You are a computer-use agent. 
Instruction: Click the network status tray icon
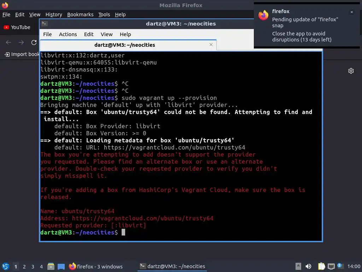[331, 266]
